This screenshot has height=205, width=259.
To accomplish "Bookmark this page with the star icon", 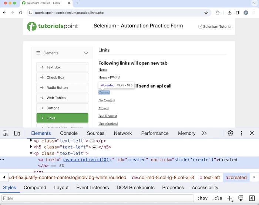I will click(x=206, y=13).
